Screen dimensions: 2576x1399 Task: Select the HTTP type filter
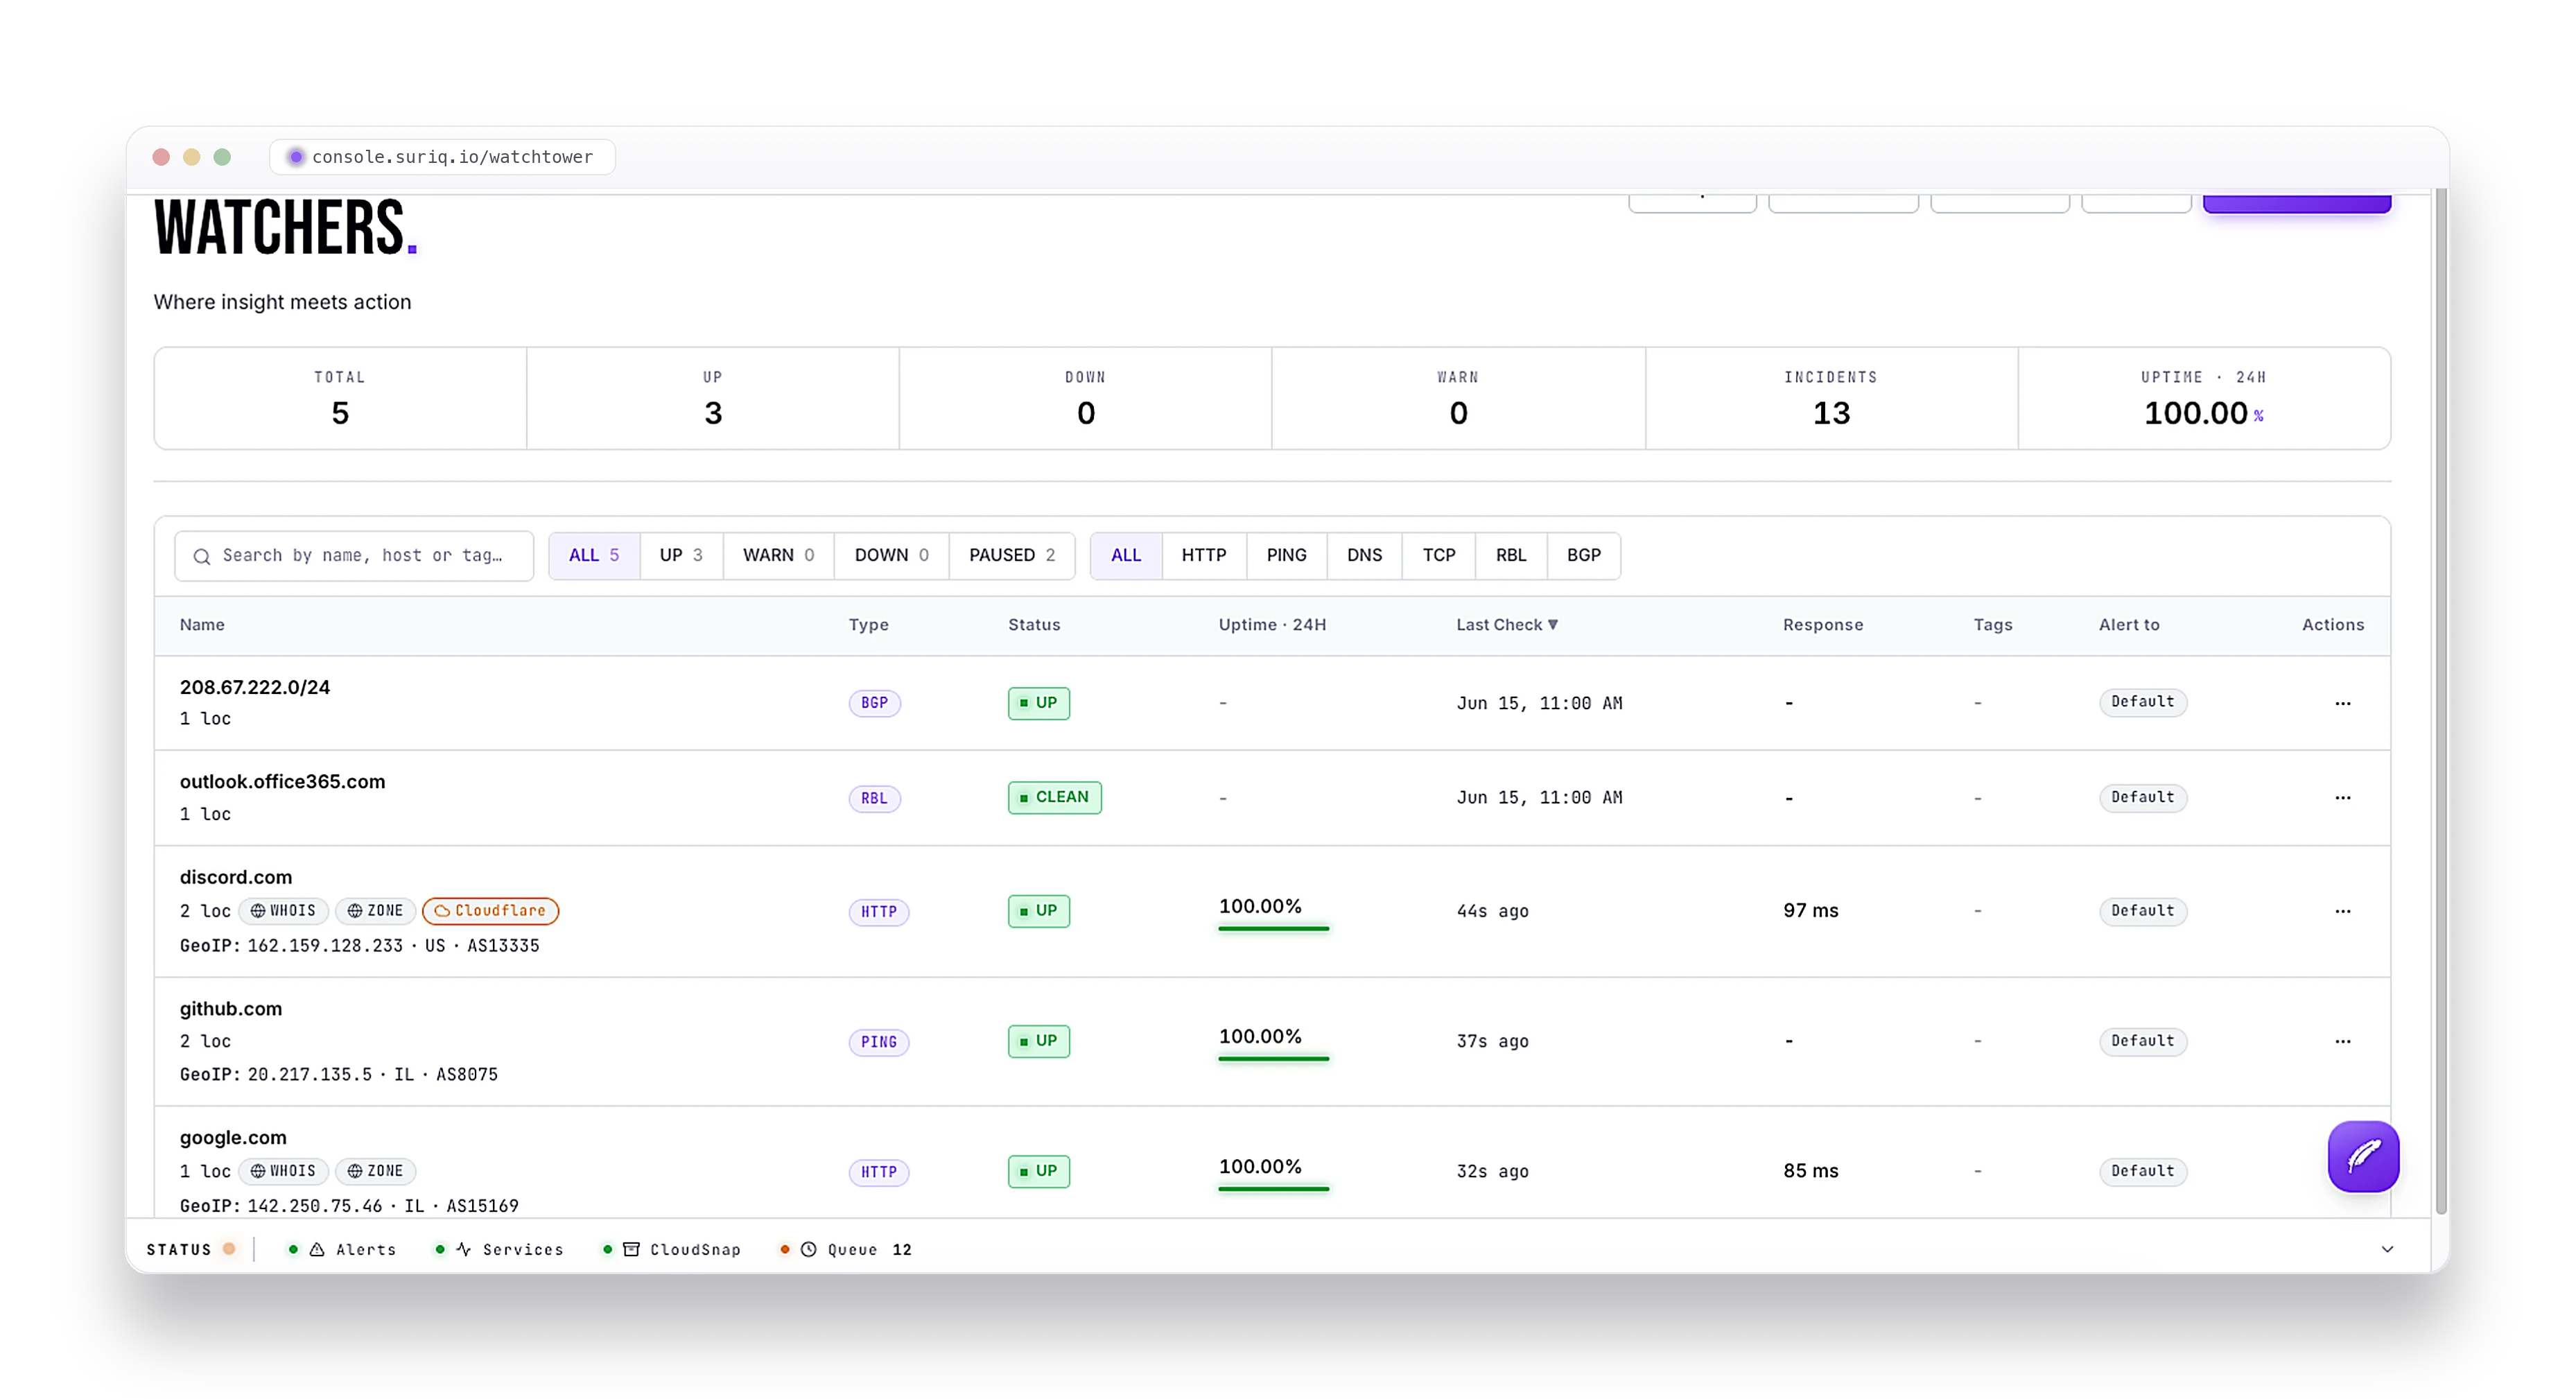pyautogui.click(x=1204, y=555)
